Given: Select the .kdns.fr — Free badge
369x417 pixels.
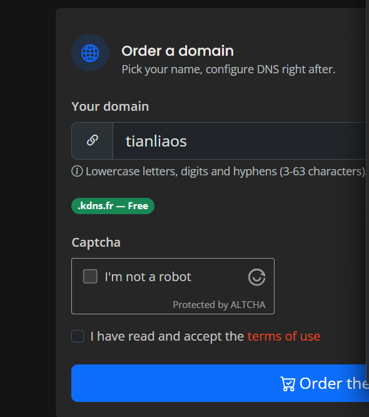Looking at the screenshot, I should pos(113,206).
